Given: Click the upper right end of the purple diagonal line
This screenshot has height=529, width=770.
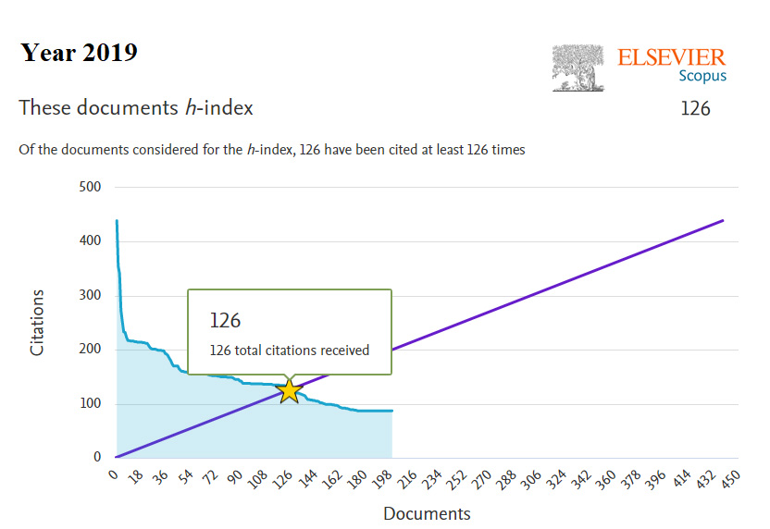Looking at the screenshot, I should pyautogui.click(x=721, y=221).
